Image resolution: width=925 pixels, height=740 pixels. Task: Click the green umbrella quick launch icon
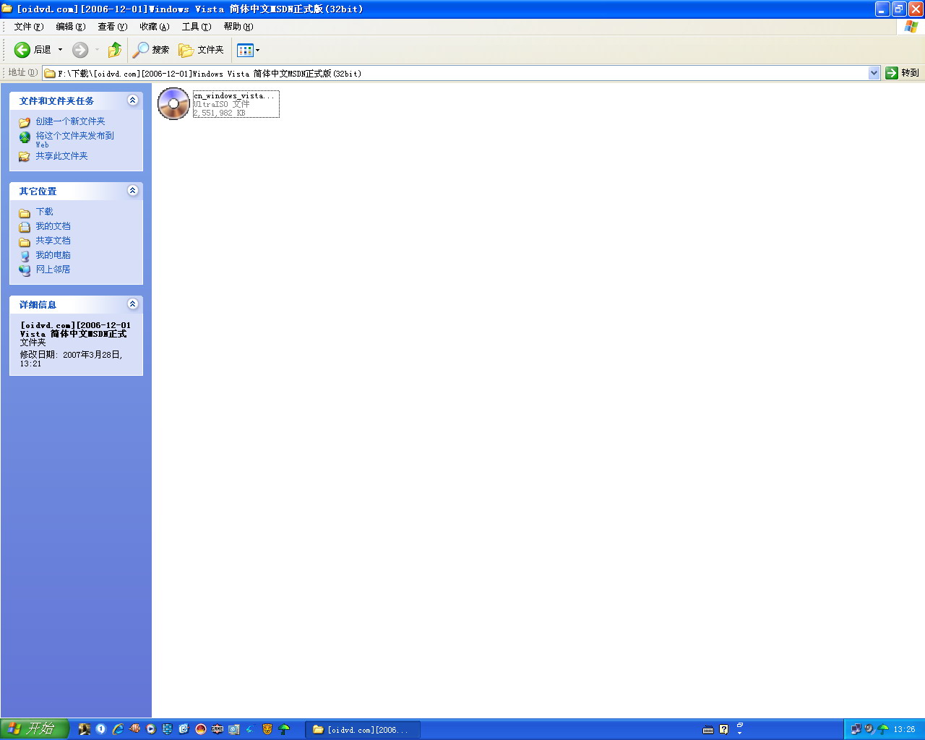tap(284, 729)
